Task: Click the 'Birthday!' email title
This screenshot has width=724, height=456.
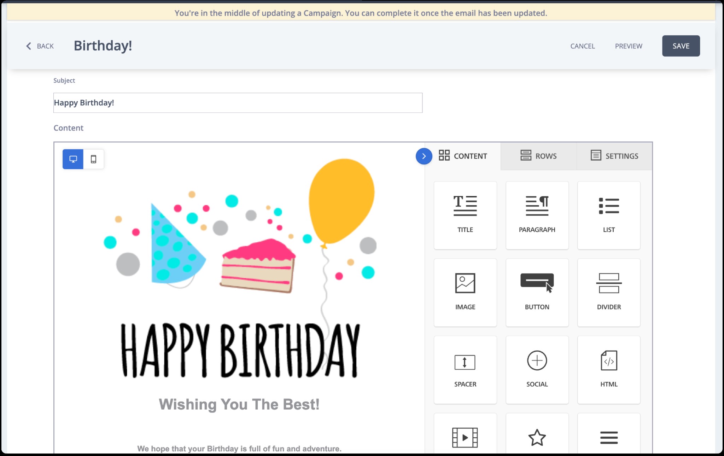Action: click(103, 46)
